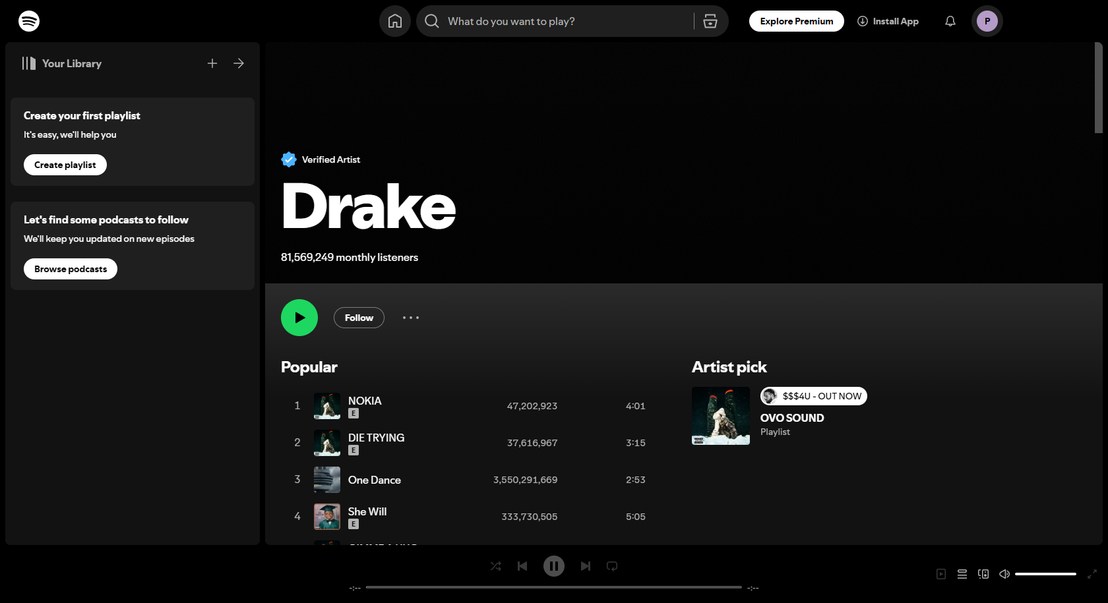Enter full screen mode
Screen dimensions: 1108x603
coord(1092,574)
